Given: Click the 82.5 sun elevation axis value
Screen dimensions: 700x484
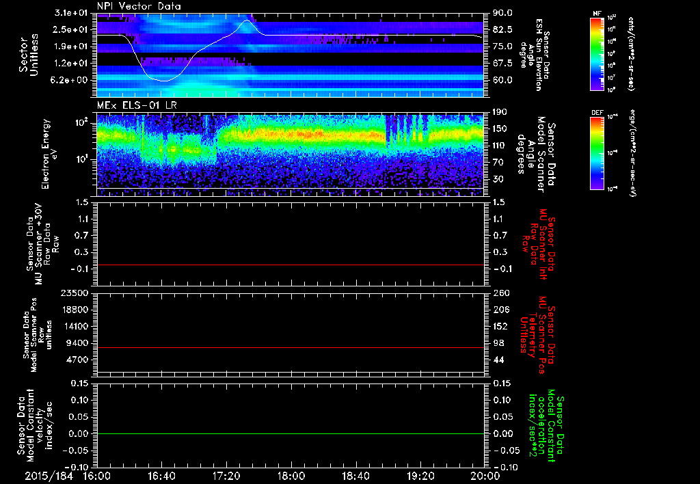Looking at the screenshot, I should click(502, 29).
